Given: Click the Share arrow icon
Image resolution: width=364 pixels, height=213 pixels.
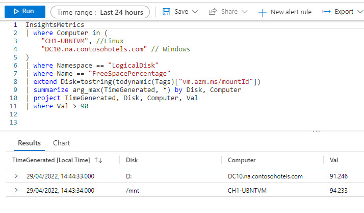Looking at the screenshot, I should (213, 11).
